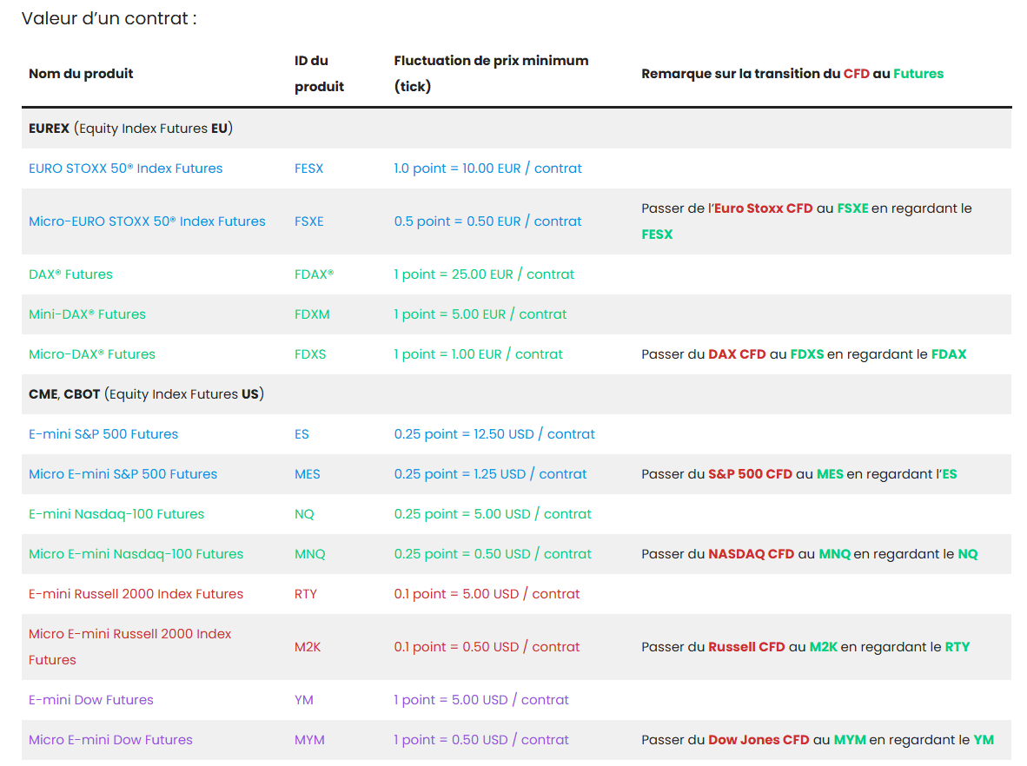Image resolution: width=1027 pixels, height=766 pixels.
Task: Click the EURO STOXX 50® Index Futures link
Action: tap(125, 168)
